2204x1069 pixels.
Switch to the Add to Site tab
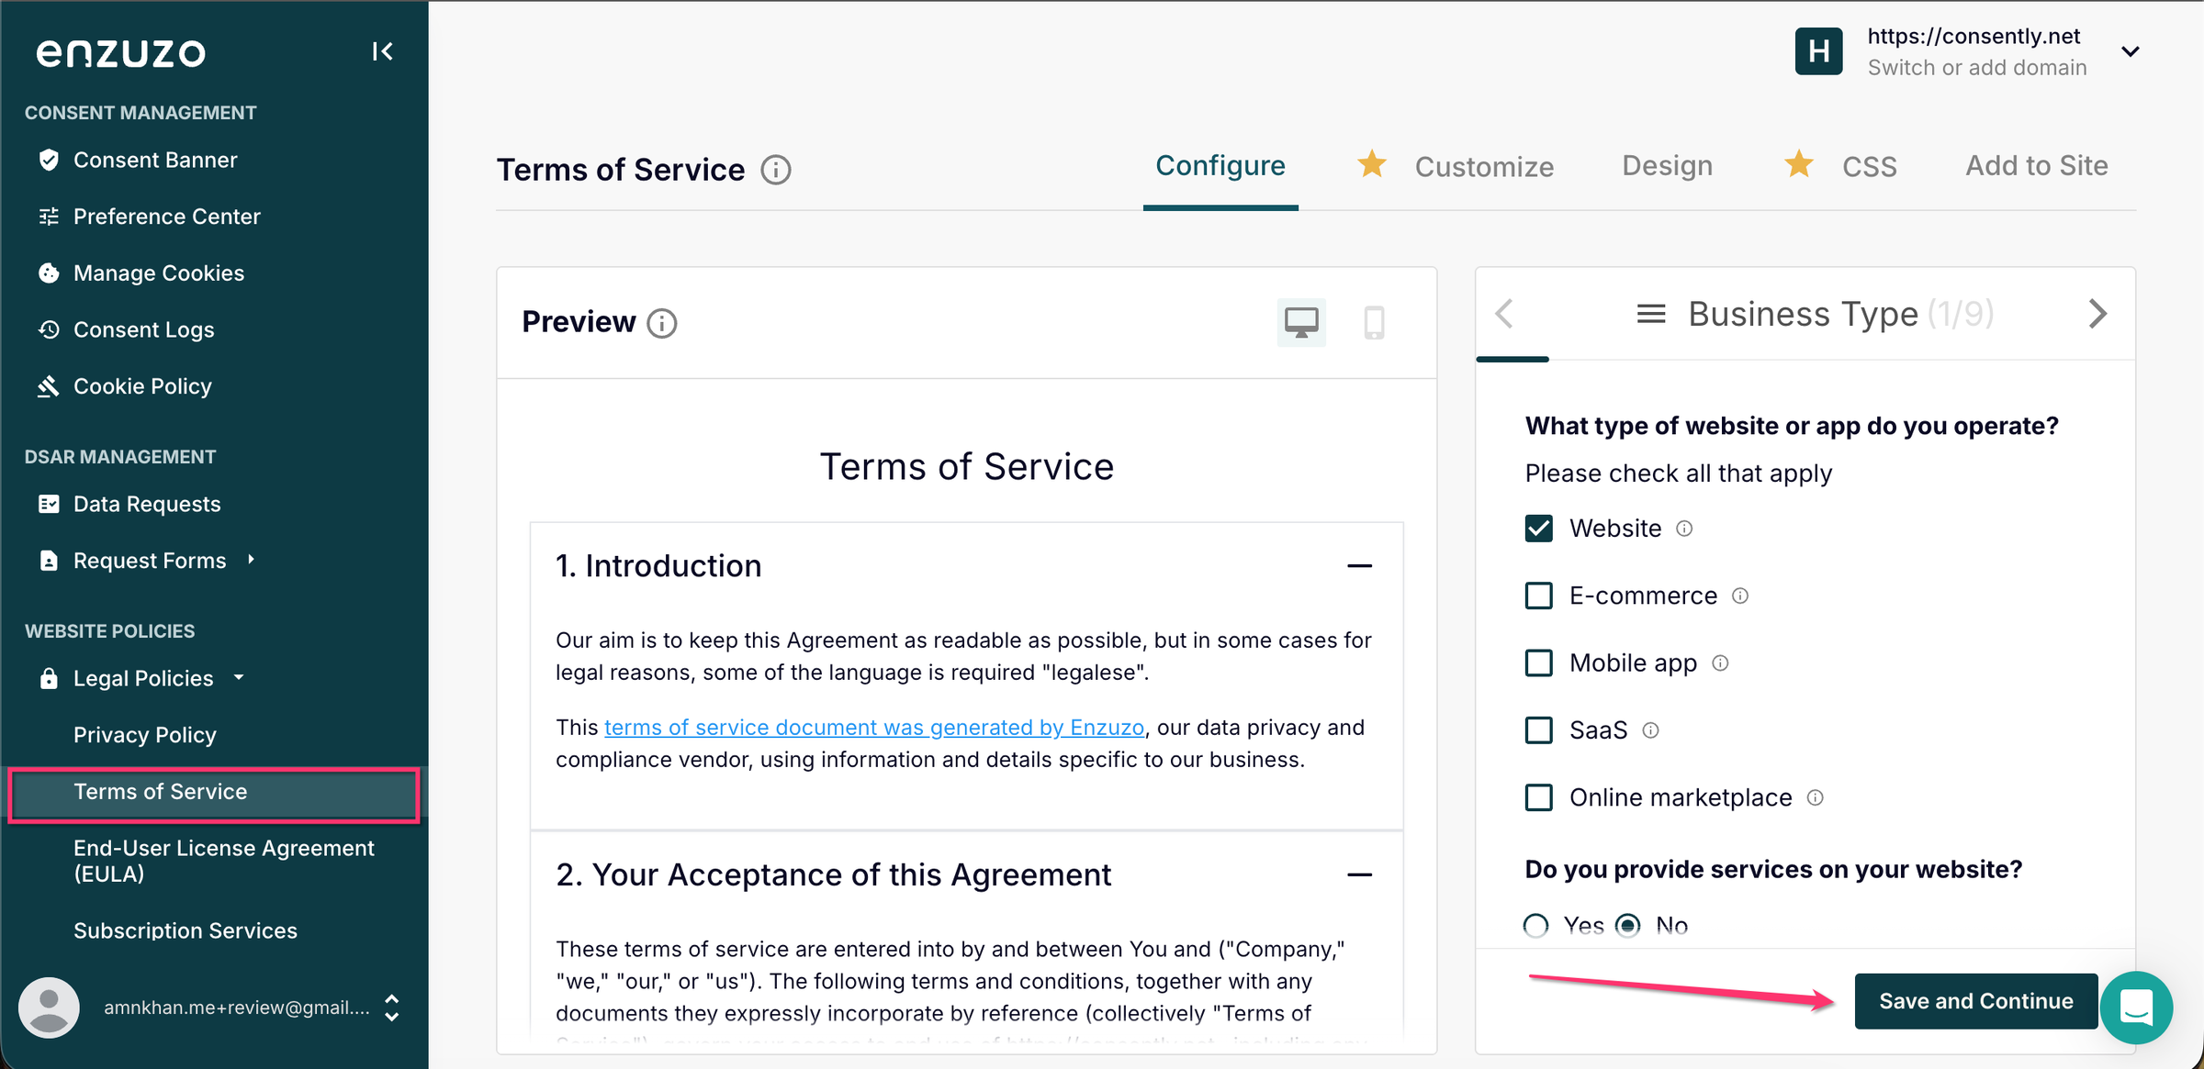point(2036,166)
